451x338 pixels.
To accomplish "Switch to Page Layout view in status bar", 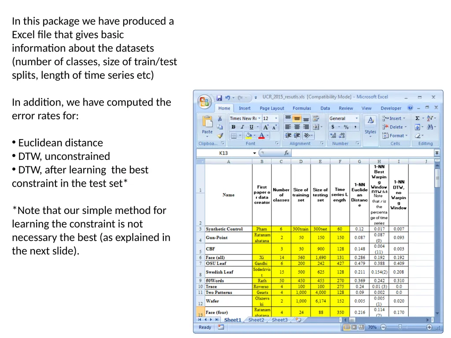I will coord(354,327).
